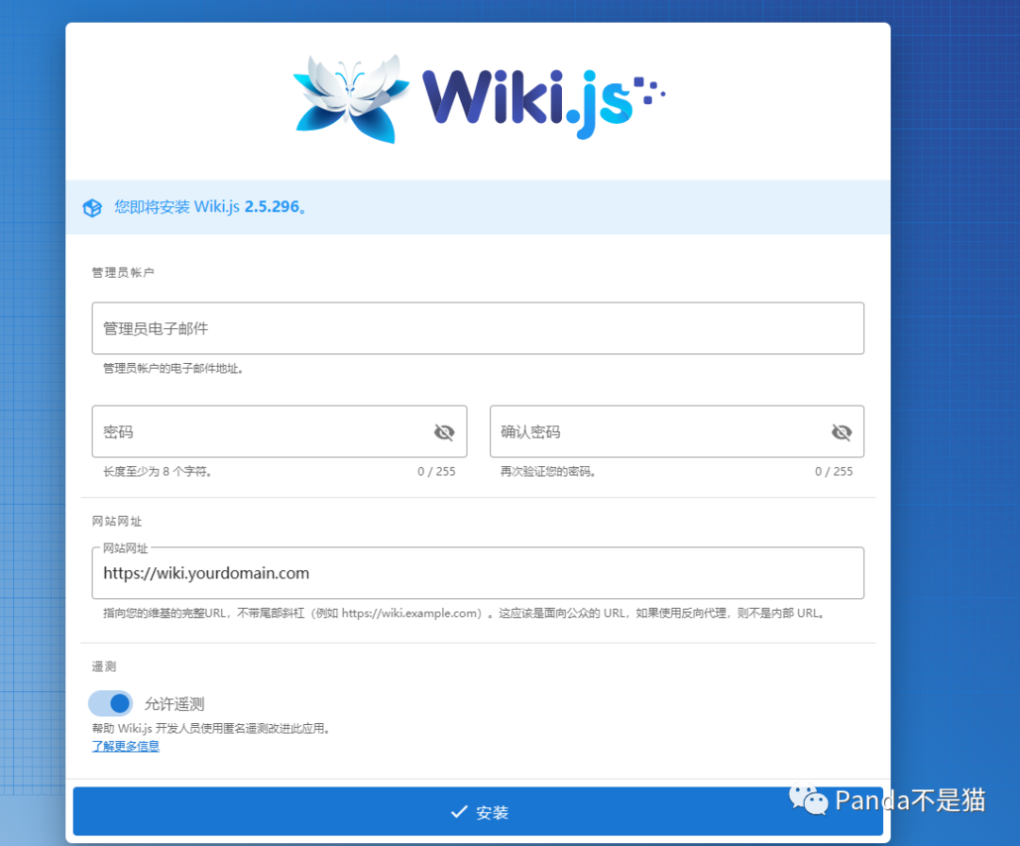Click the 网站网址 section heading above URL field

pos(116,521)
